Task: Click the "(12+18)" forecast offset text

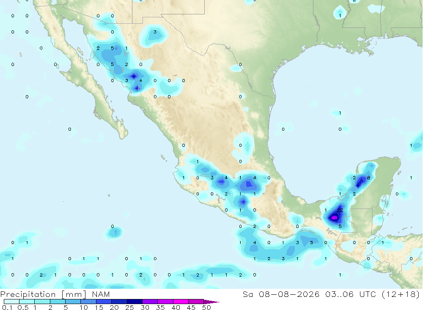Action: pos(401,294)
